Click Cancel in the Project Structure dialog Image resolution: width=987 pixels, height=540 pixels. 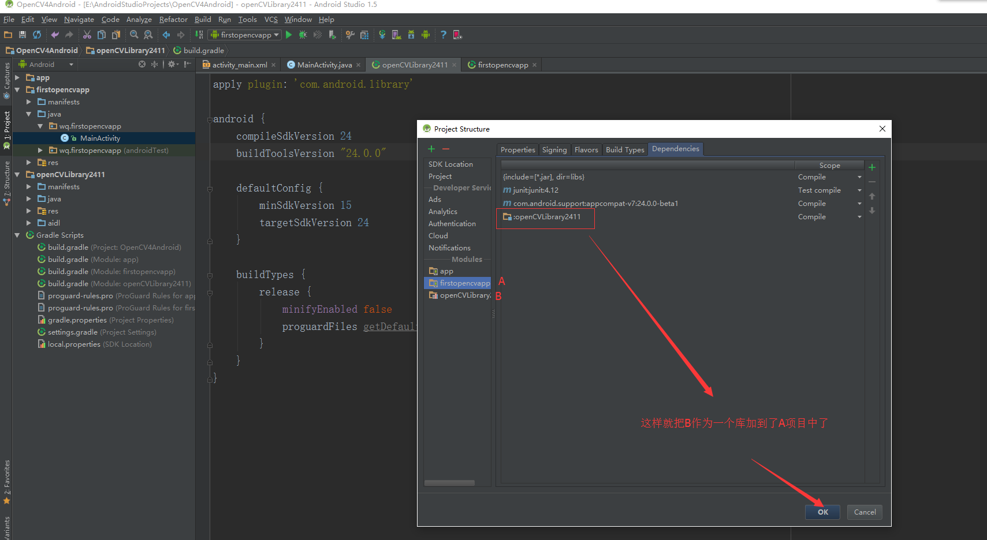[x=865, y=512]
